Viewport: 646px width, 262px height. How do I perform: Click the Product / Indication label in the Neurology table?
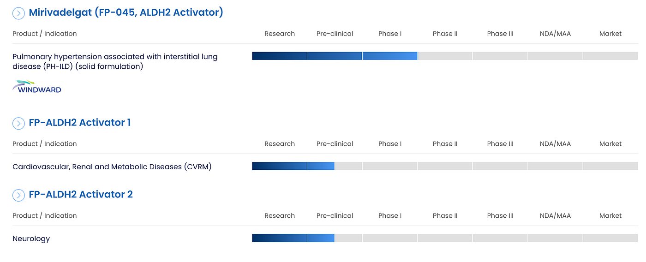(45, 216)
